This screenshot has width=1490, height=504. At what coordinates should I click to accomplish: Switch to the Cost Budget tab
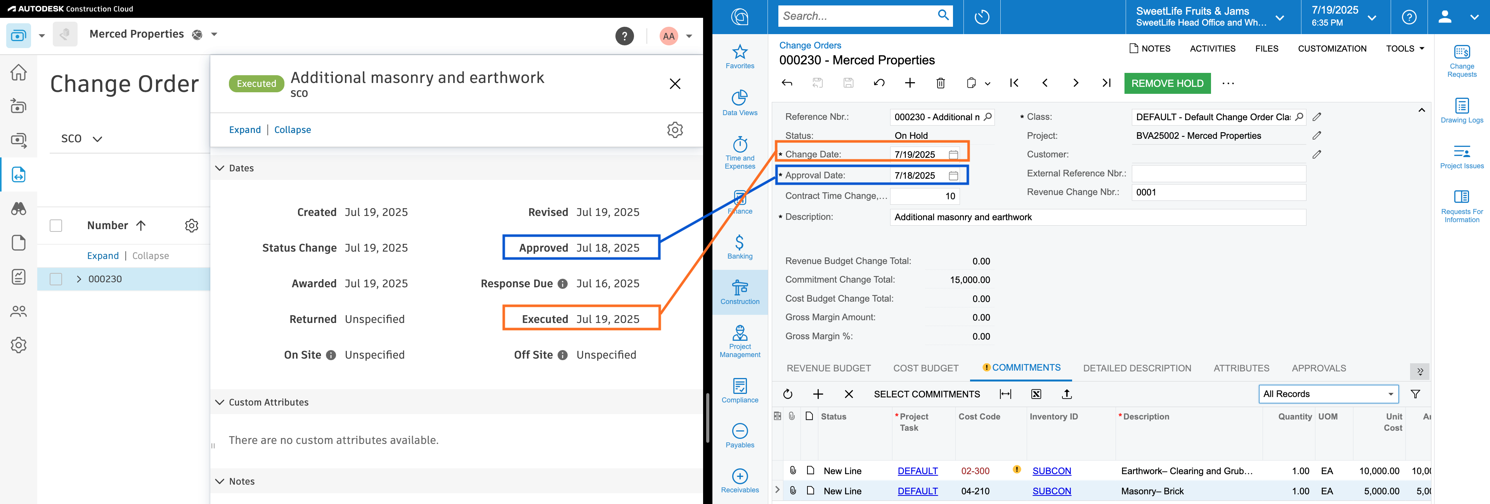[x=925, y=368]
